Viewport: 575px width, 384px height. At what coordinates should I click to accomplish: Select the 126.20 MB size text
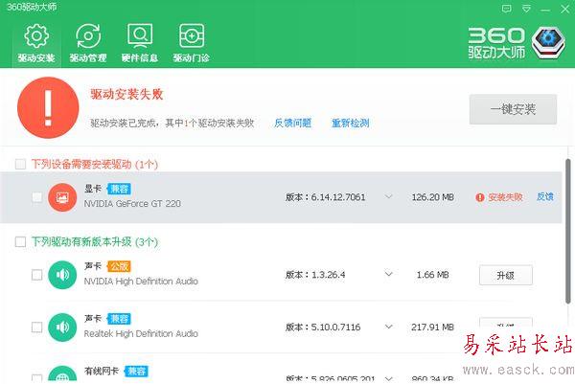click(433, 197)
